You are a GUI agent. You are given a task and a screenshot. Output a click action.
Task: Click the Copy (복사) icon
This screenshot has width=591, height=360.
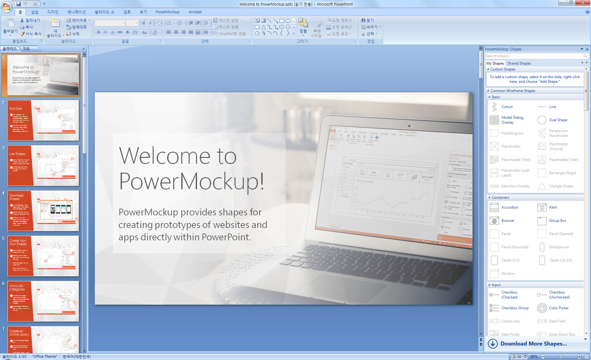click(22, 27)
